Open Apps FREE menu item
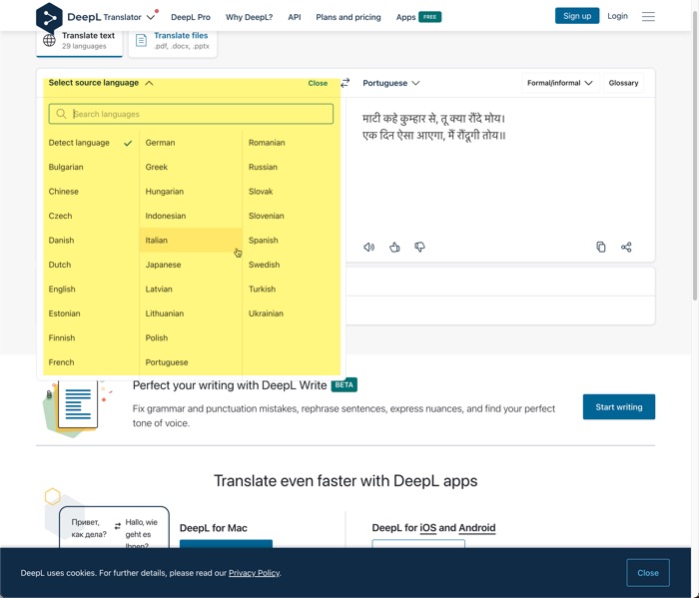 point(418,17)
